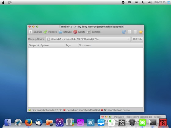Viewport: 171px width, 128px height.
Task: Click the battery indicator icon
Action: (x=136, y=2)
